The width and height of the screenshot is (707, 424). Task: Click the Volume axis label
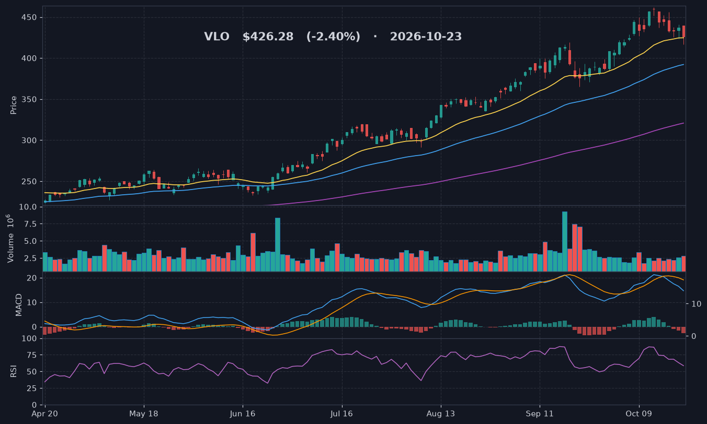pos(10,238)
